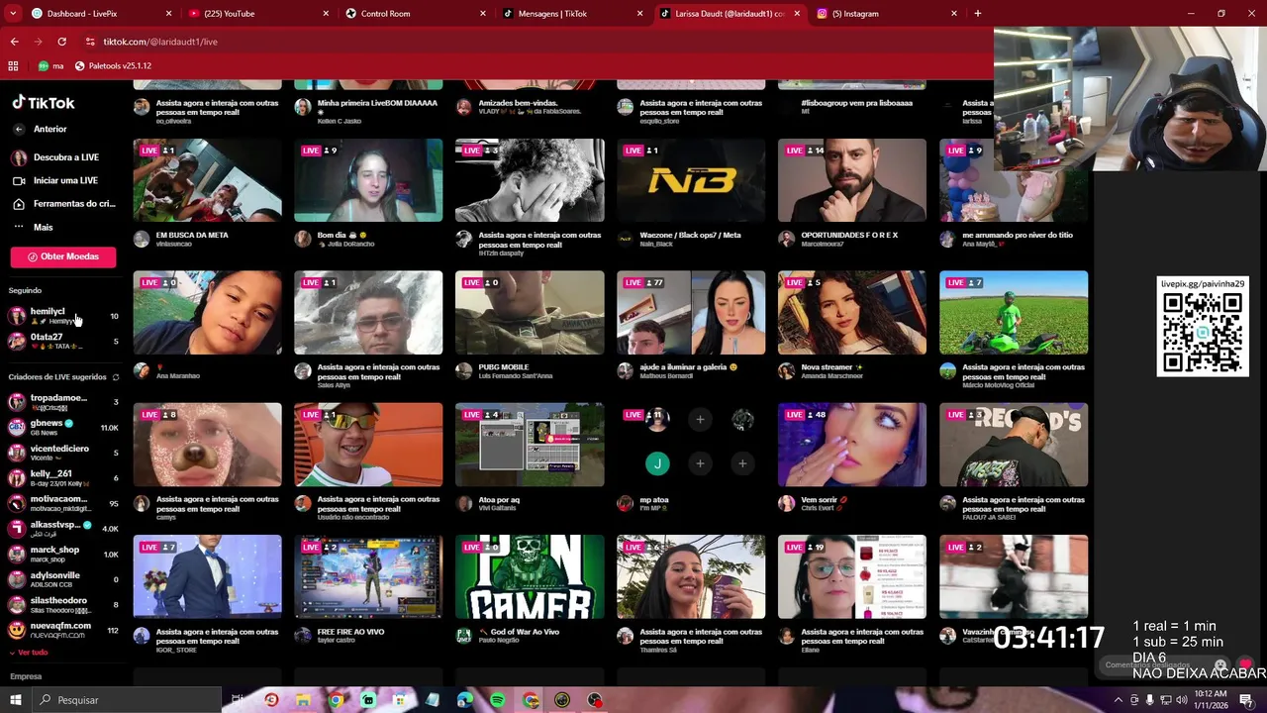Viewport: 1267px width, 713px height.
Task: Open the NB Waezone Black ops7 live thumbnail
Action: (691, 180)
